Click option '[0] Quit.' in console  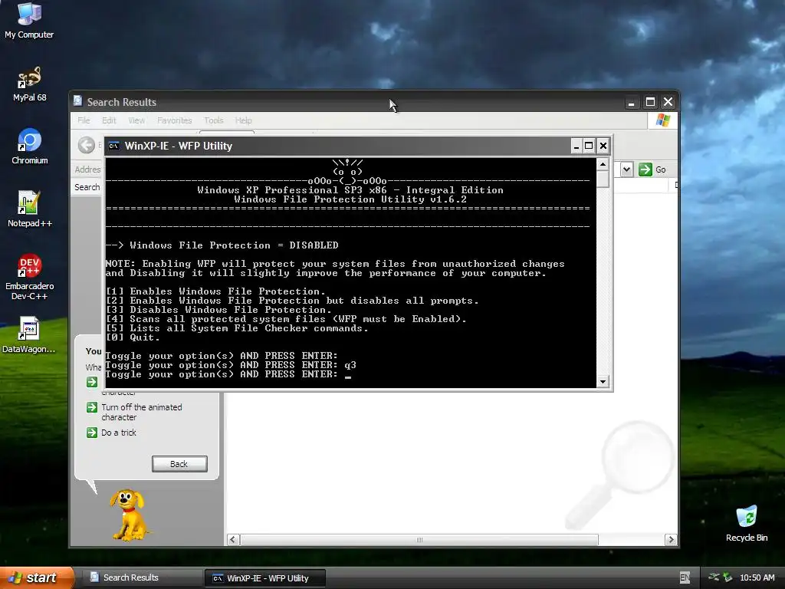click(133, 337)
